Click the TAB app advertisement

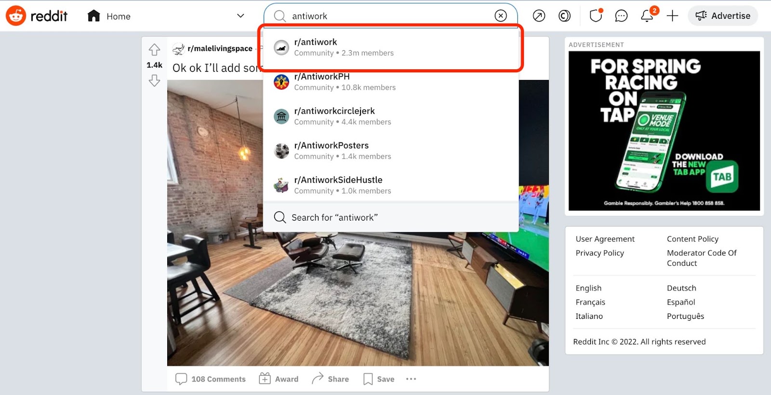(664, 131)
